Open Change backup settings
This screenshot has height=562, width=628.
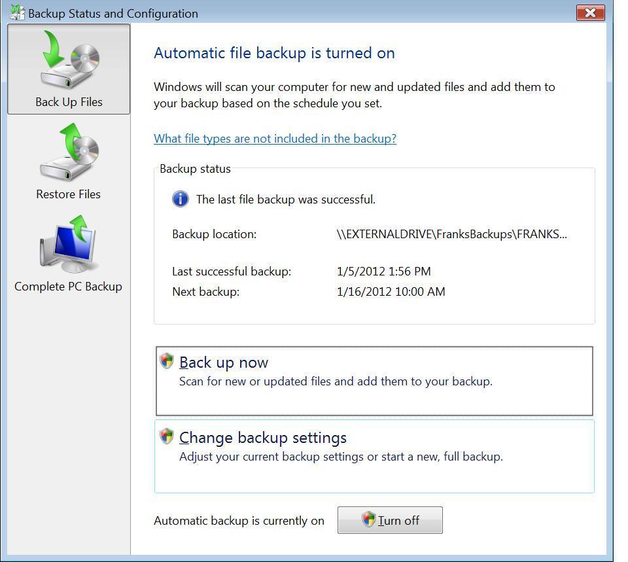click(374, 457)
